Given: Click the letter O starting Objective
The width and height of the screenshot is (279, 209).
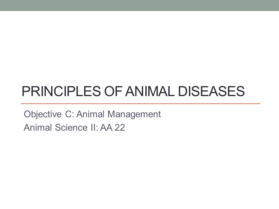Looking at the screenshot, I should pyautogui.click(x=27, y=114).
